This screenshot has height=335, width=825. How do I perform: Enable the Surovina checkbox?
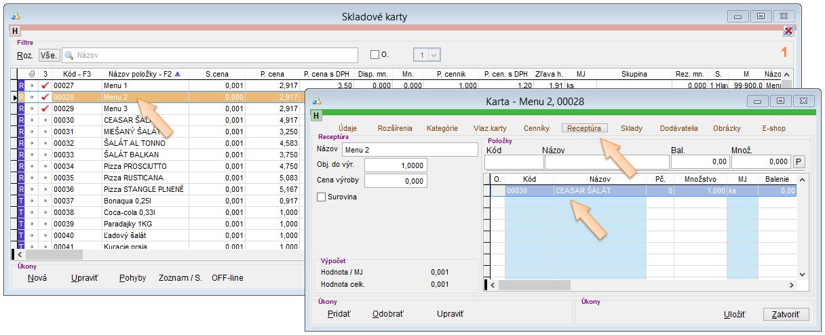coord(322,197)
